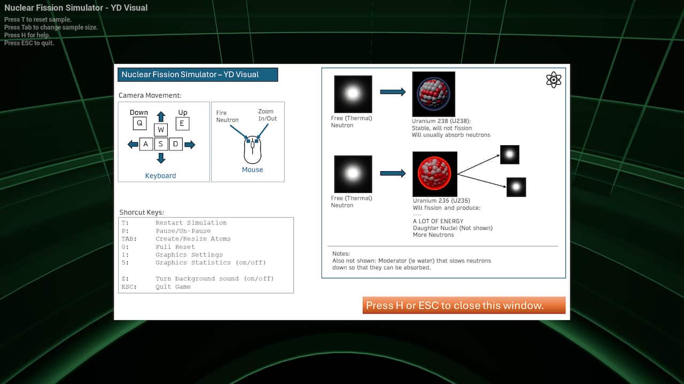Click the 'Create/Resize Atoms' shortcut row

coord(176,239)
